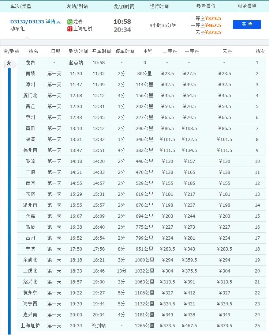Click the 漳州 station row name

click(30, 84)
